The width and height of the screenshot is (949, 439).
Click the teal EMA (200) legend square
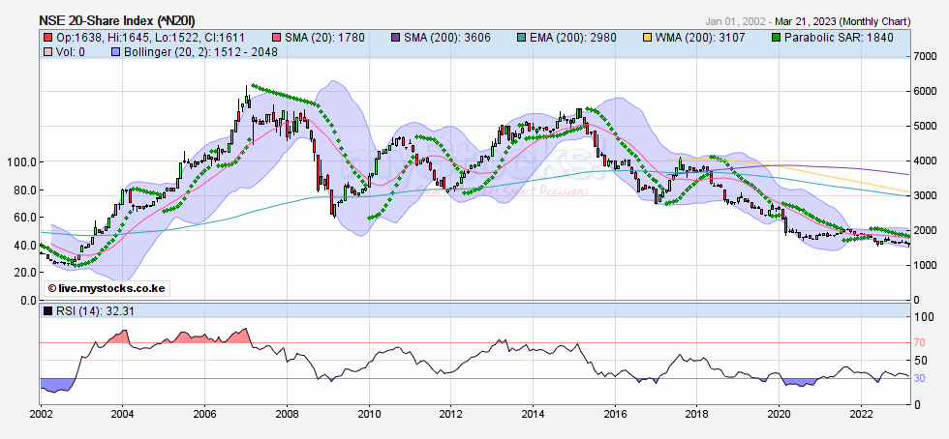tap(522, 37)
